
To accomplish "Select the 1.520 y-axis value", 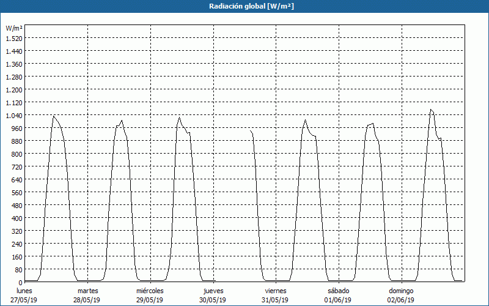I will click(14, 39).
